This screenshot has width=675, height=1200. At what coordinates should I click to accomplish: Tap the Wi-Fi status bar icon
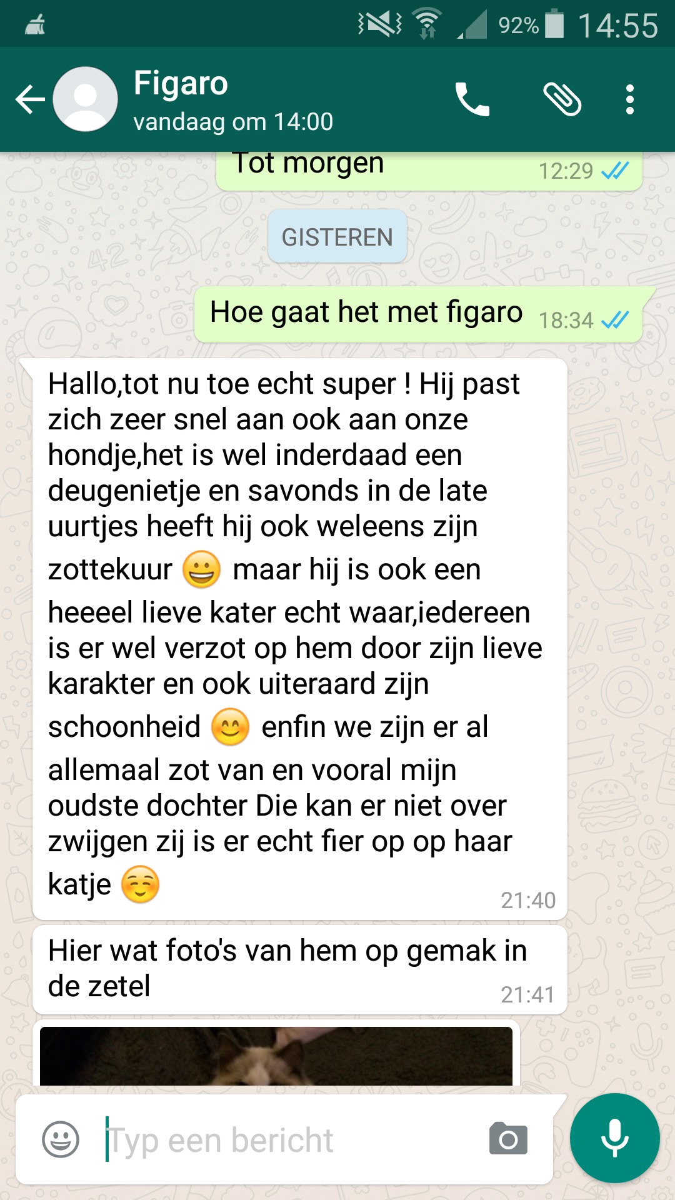427,24
